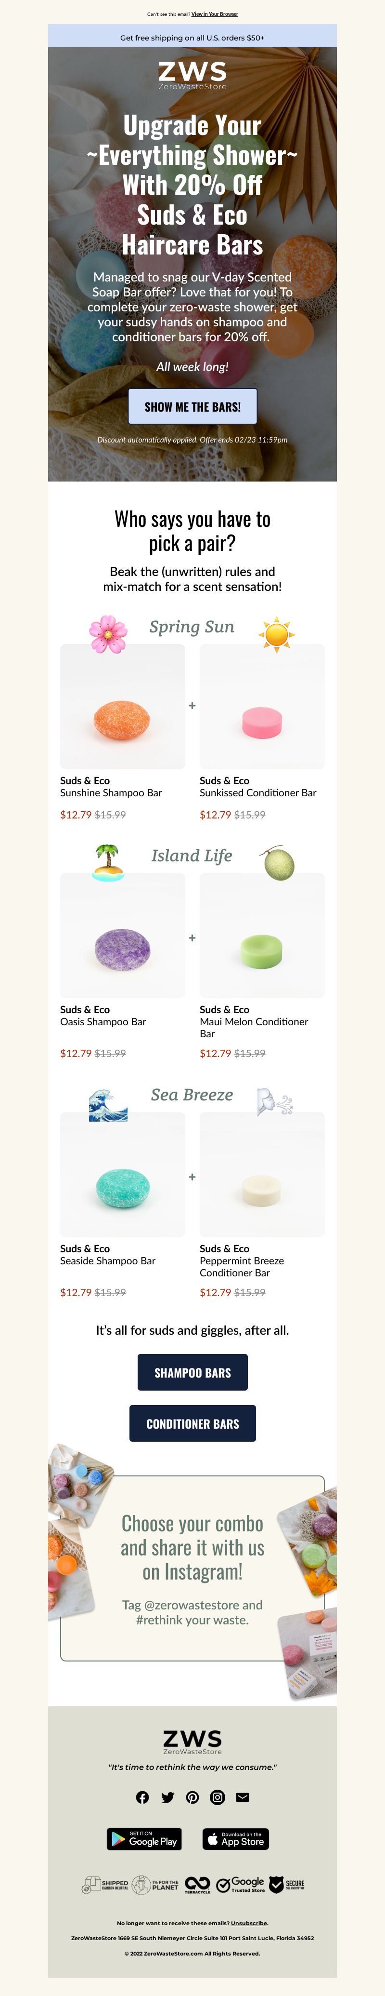
Task: Open the Facebook icon in footer
Action: tap(142, 1797)
